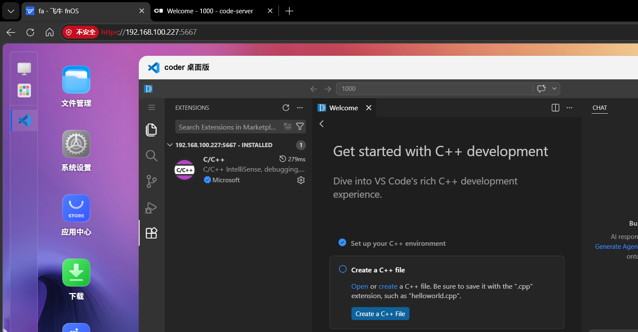Open the browser tab list dropdown
This screenshot has width=638, height=332.
coord(11,11)
